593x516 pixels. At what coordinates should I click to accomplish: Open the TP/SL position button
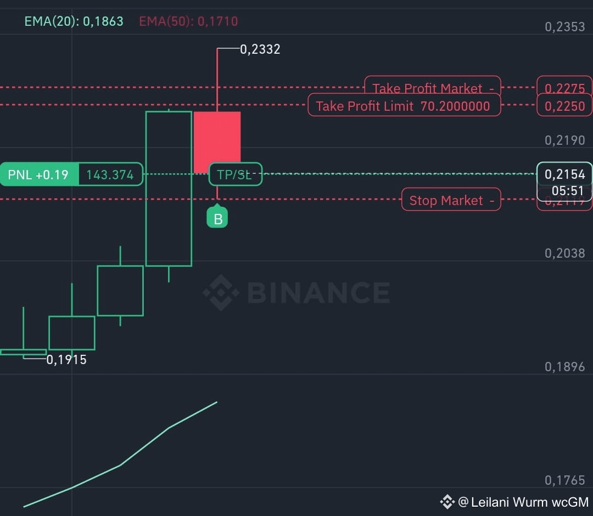235,174
